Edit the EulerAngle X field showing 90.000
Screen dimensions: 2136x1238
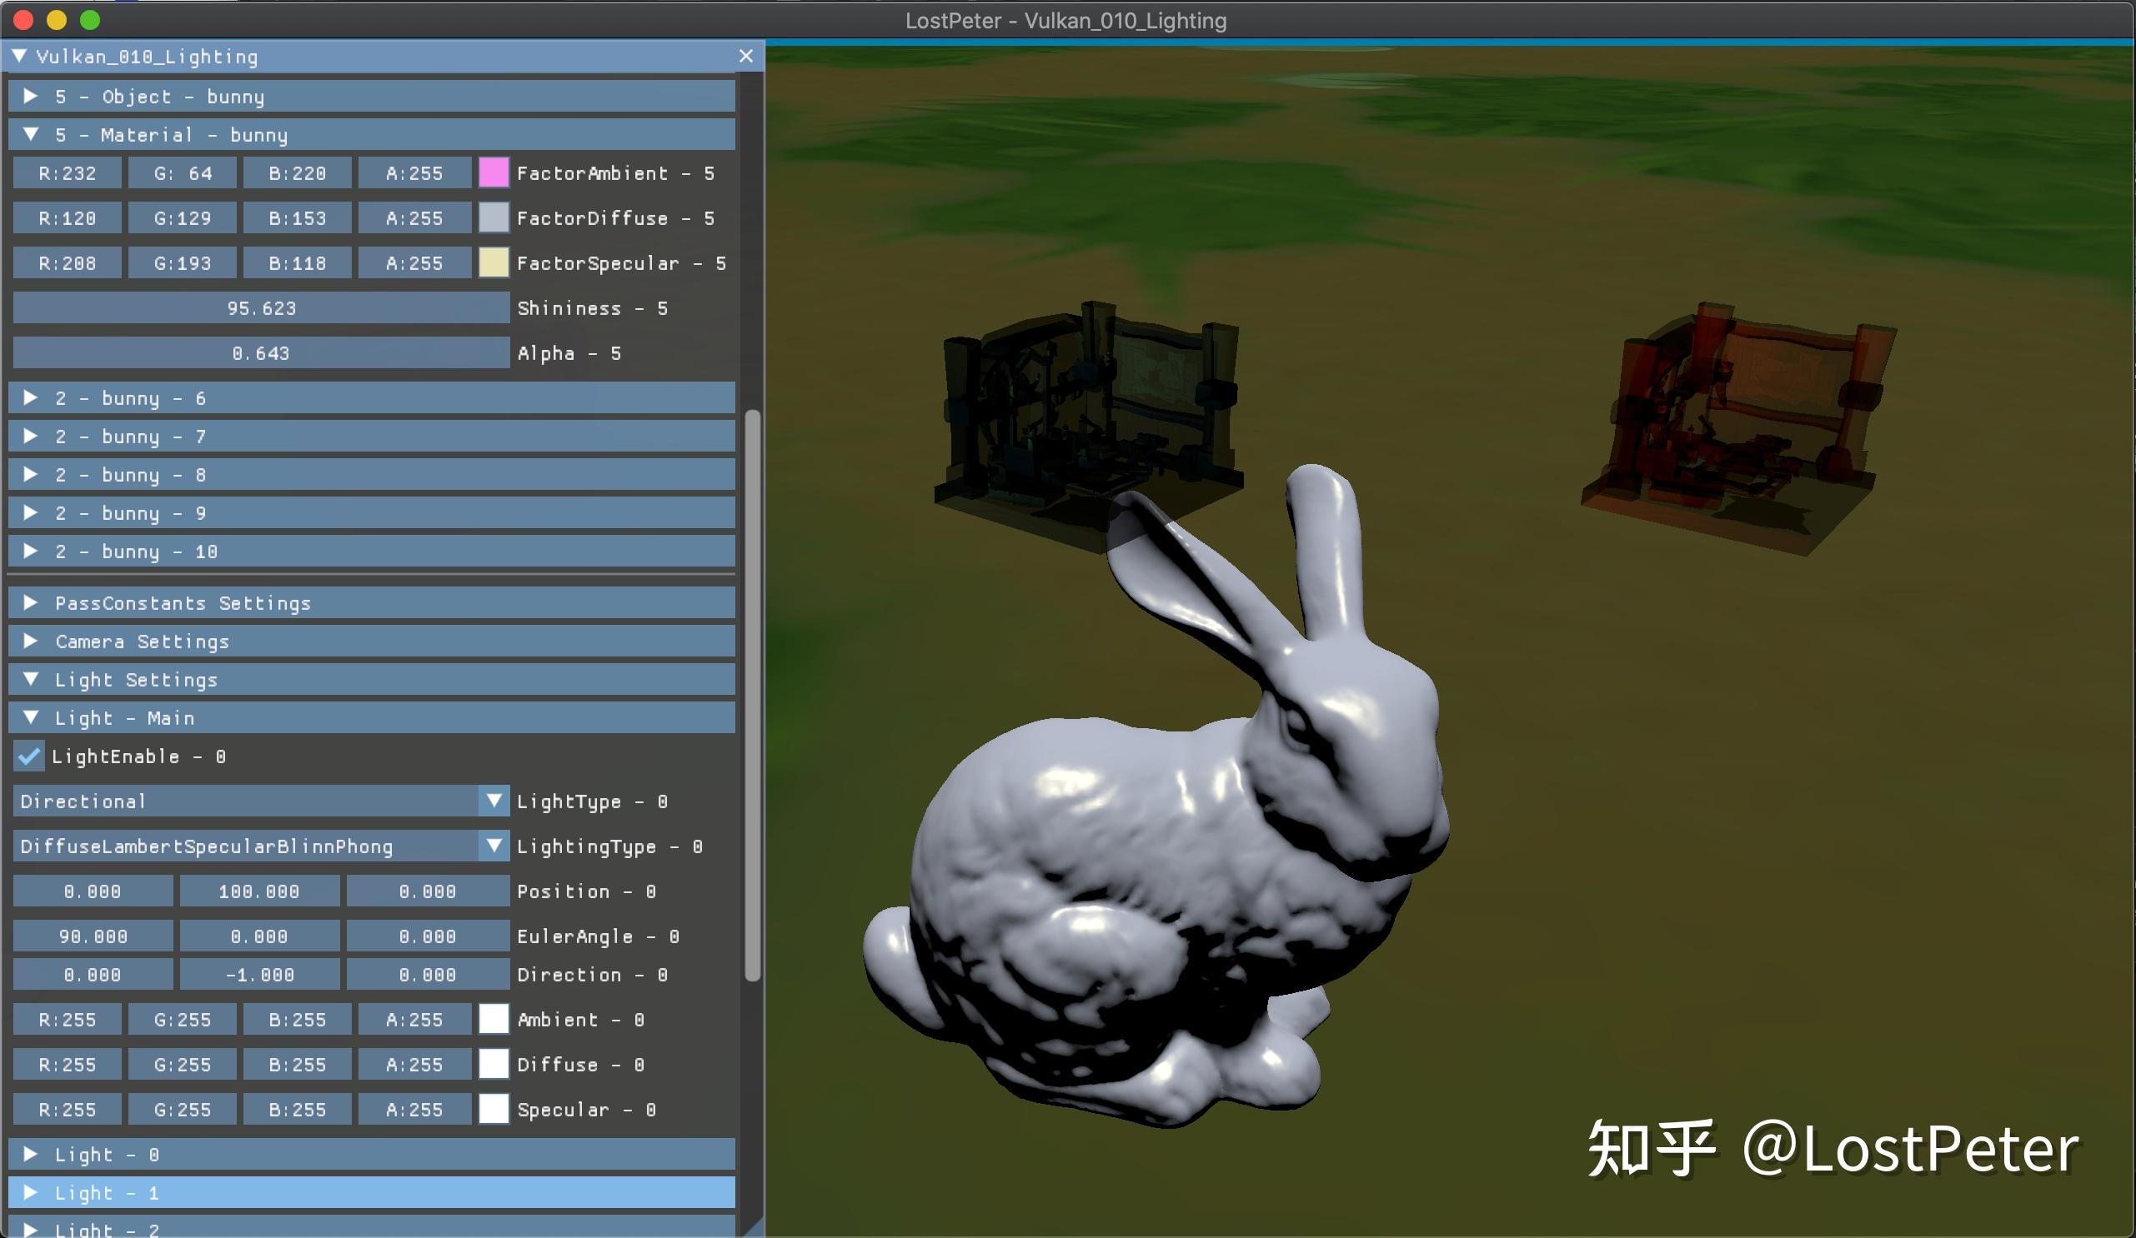pyautogui.click(x=93, y=936)
